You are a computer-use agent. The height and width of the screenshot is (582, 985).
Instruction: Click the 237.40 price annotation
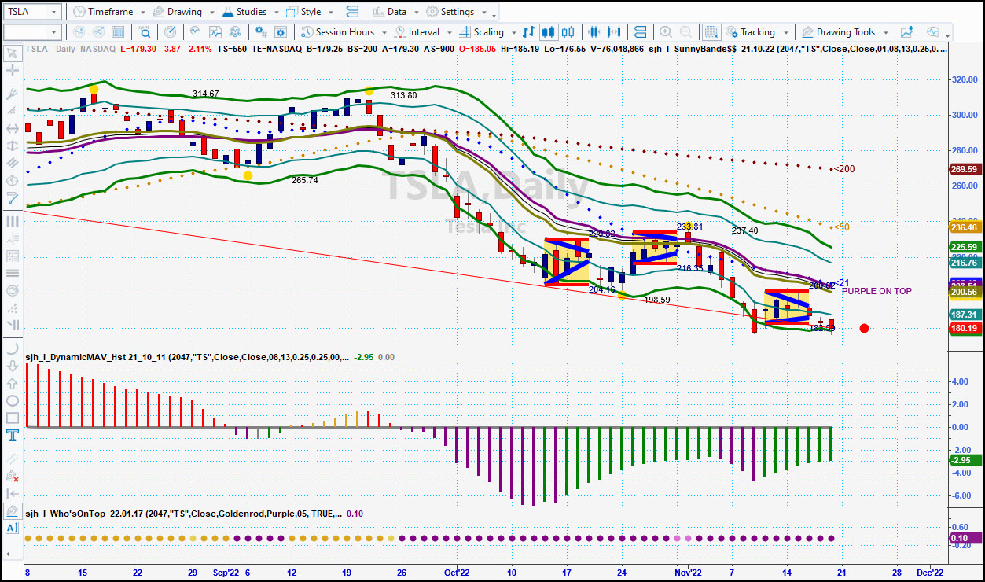click(x=744, y=230)
